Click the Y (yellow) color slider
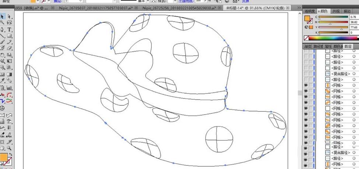359x169 pixels. click(333, 27)
